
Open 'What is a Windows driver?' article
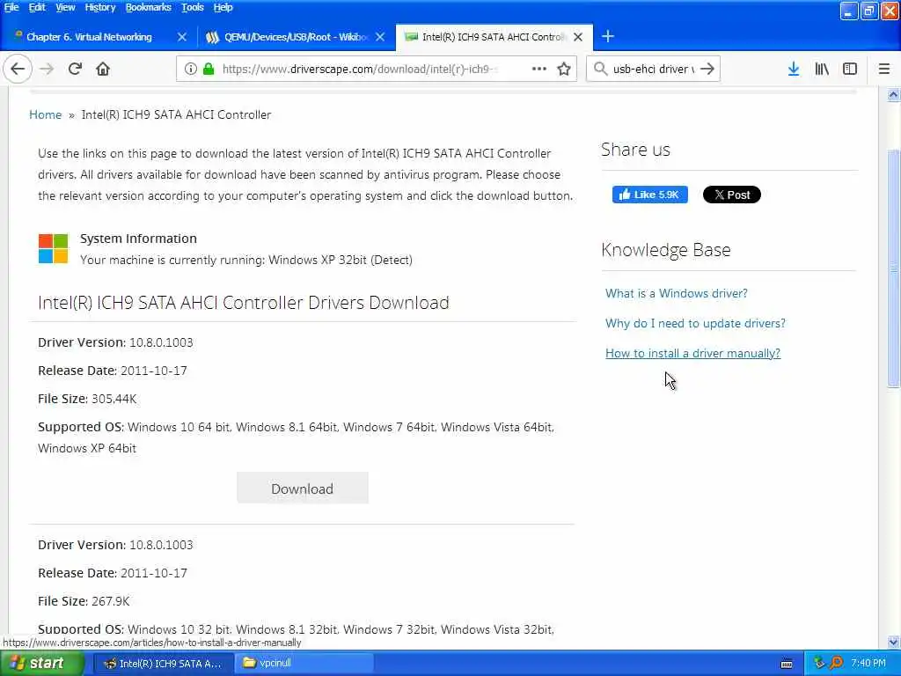click(x=677, y=293)
